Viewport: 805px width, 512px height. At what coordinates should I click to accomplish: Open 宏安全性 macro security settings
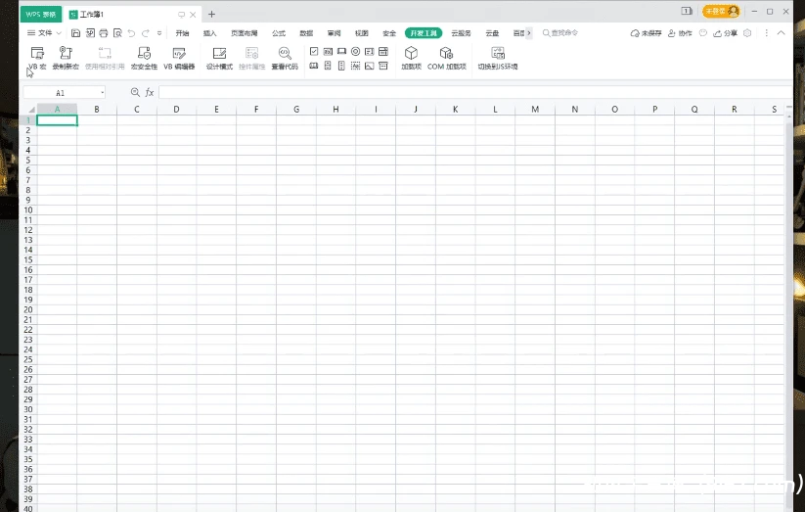click(x=144, y=57)
